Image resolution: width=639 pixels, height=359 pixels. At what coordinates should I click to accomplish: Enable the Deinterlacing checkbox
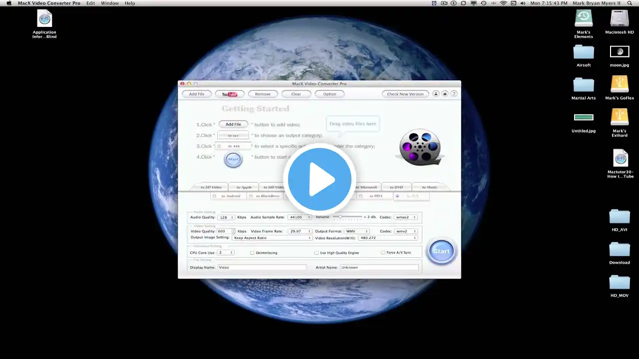(x=252, y=253)
